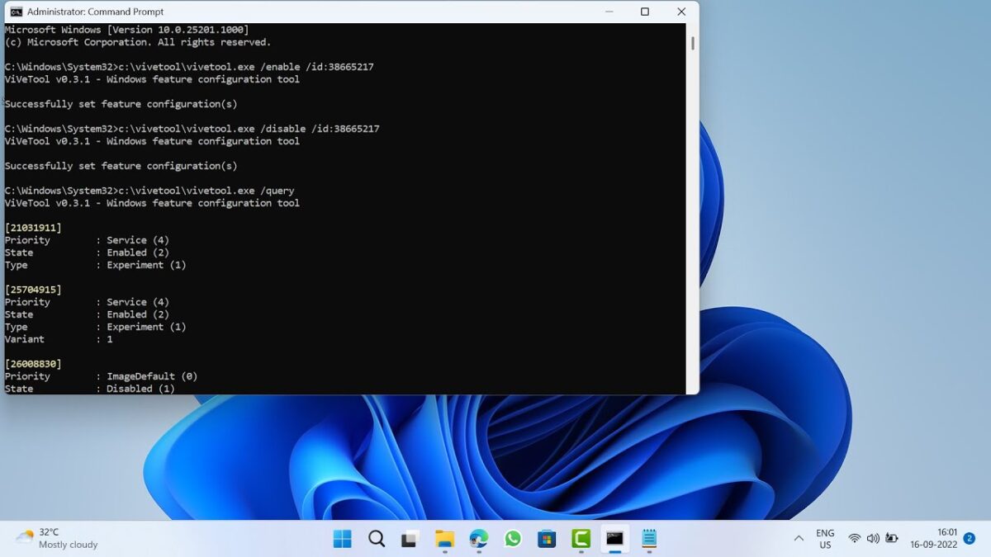Open the notification count badge
Screen dimensions: 991x557
(970, 538)
